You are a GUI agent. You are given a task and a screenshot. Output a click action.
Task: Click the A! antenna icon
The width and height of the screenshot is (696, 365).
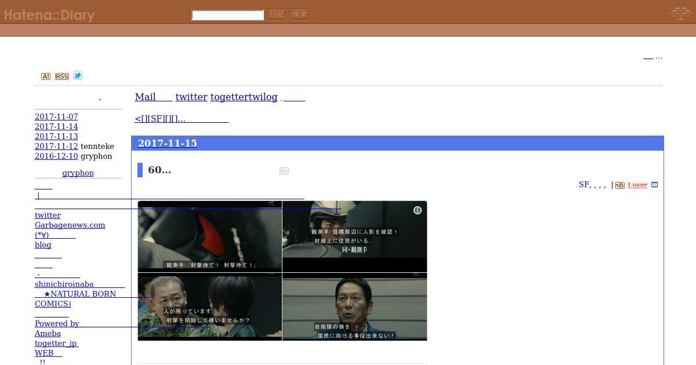tap(46, 76)
